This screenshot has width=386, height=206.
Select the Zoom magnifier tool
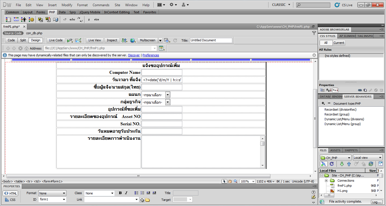click(235, 181)
